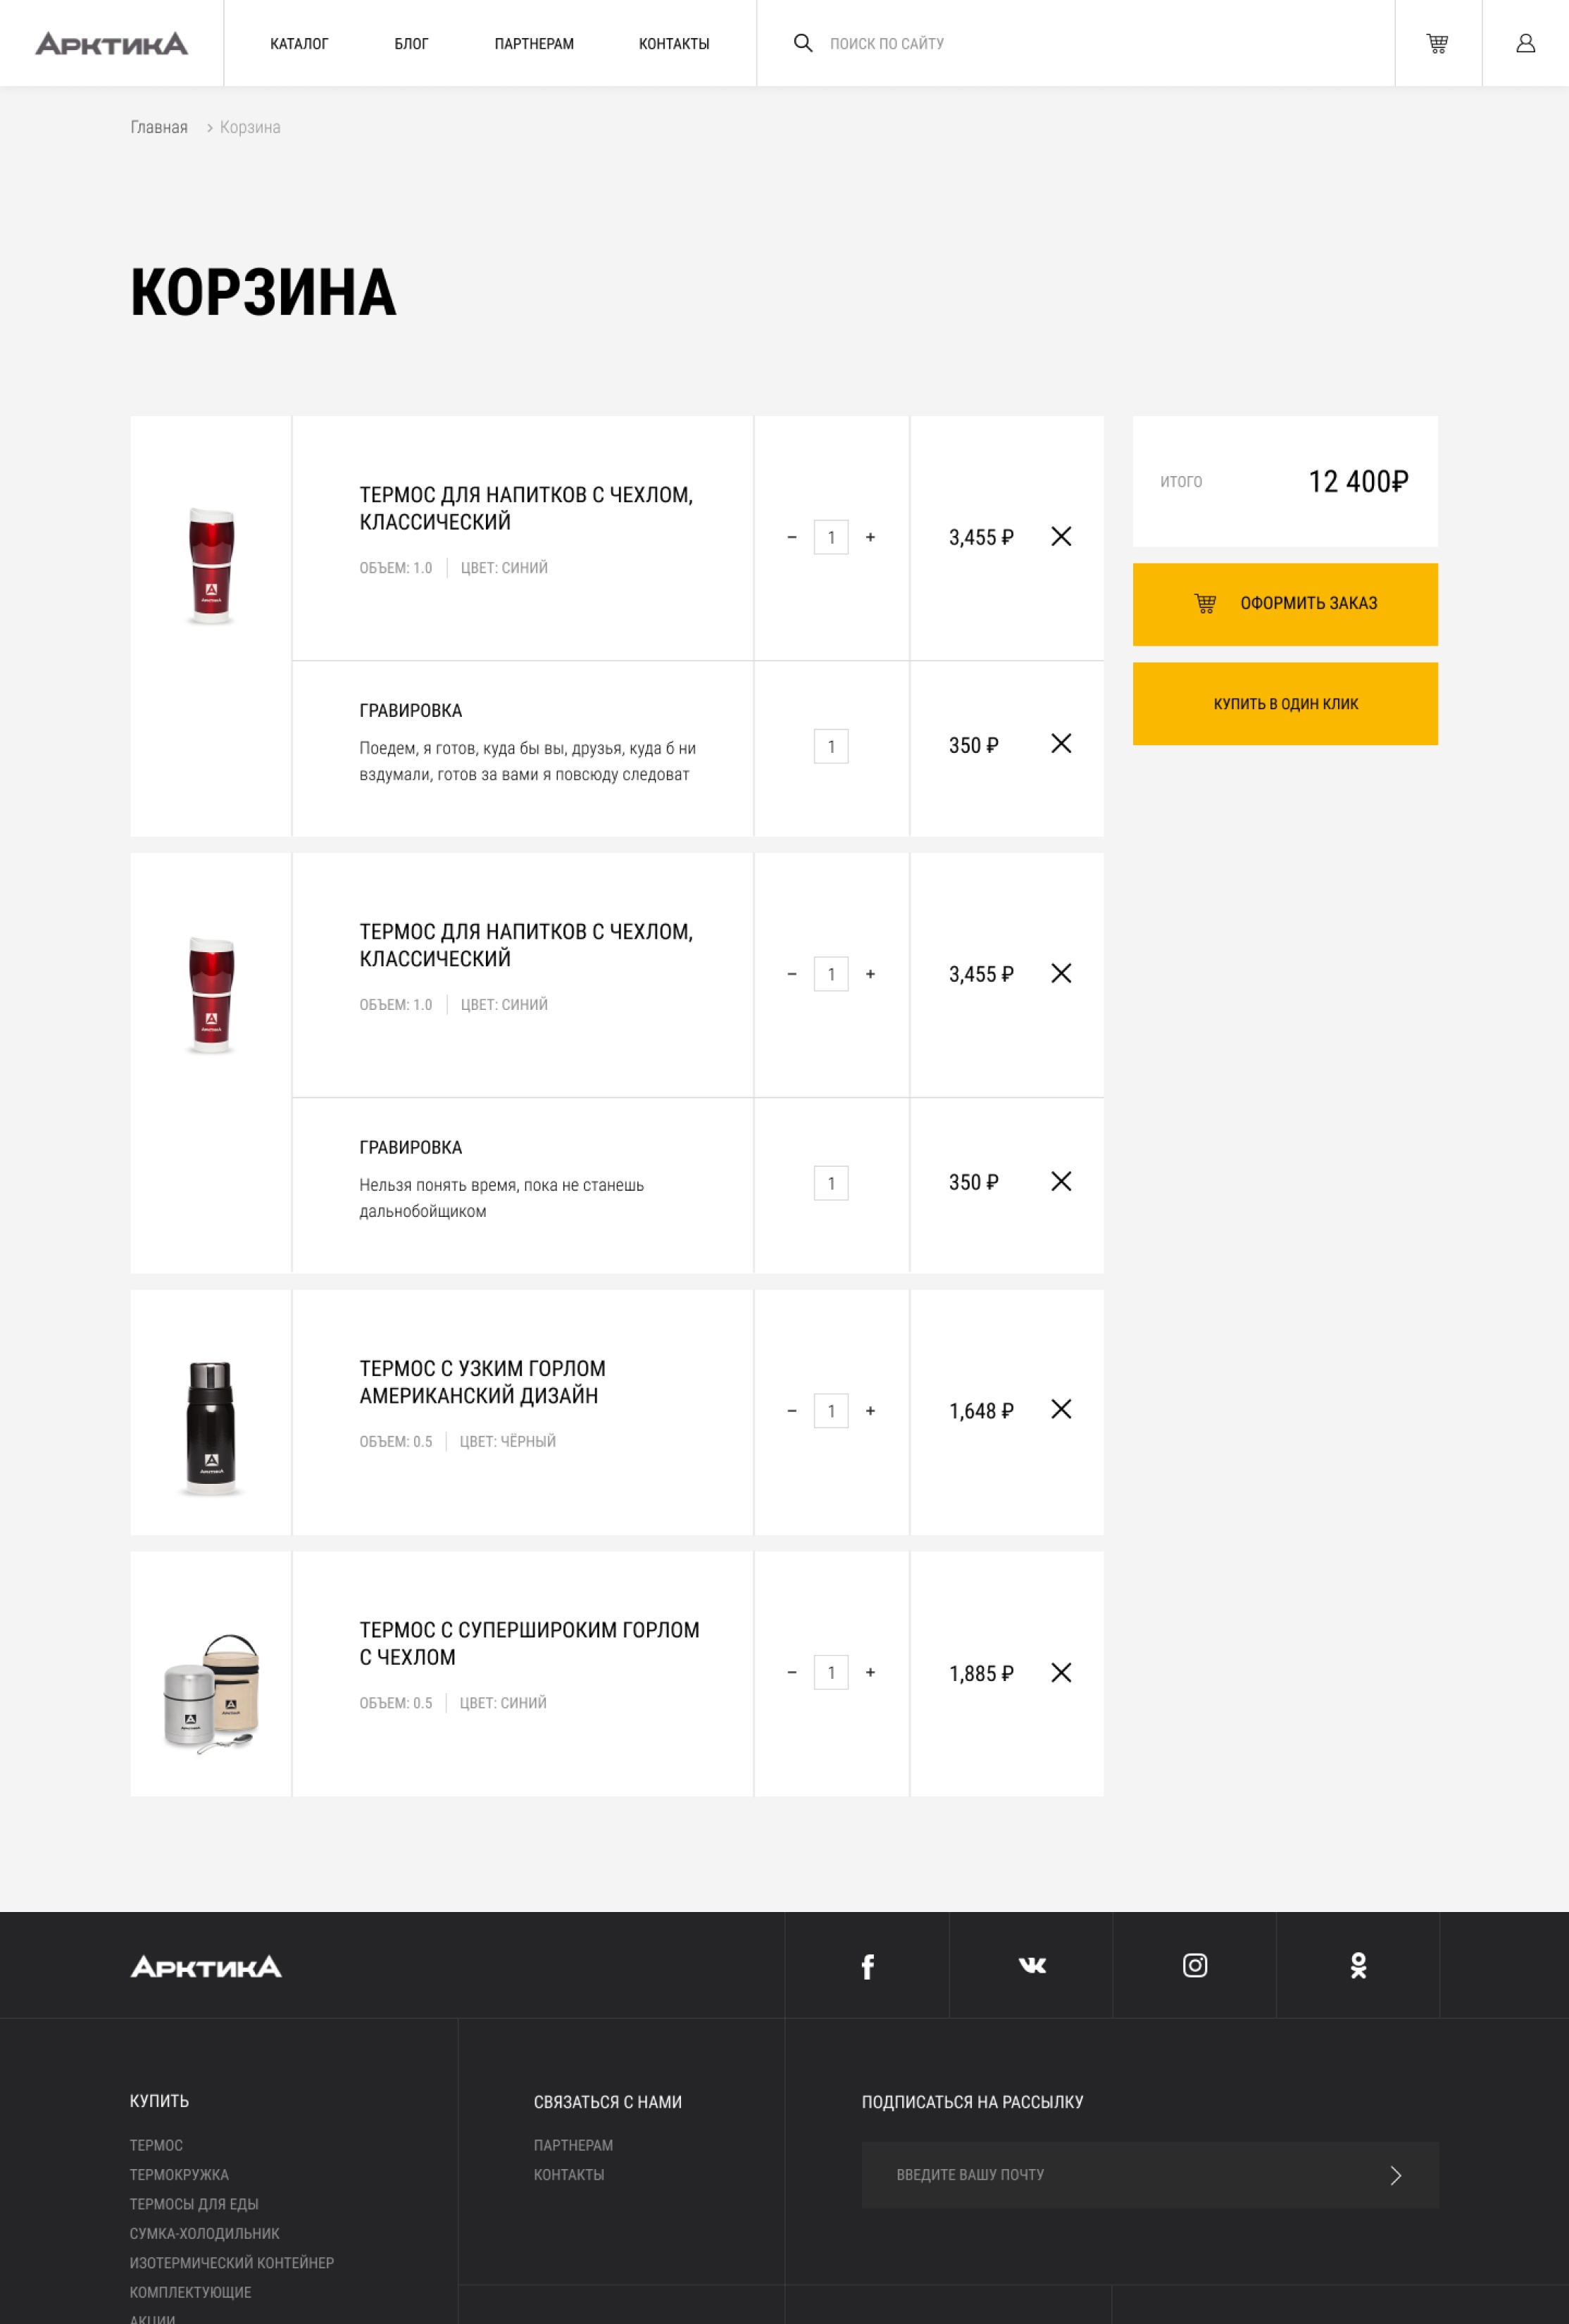Open the VK social link
The height and width of the screenshot is (2324, 1569).
(1031, 1965)
